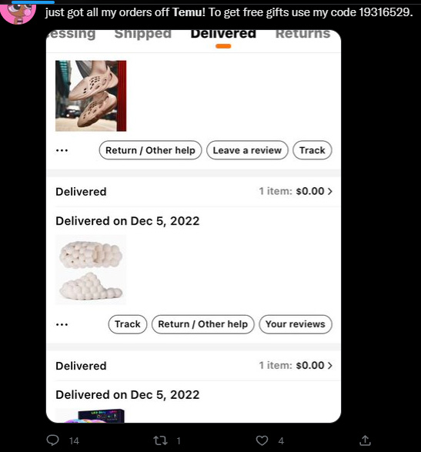
Task: Select the Delivered tab
Action: pos(223,34)
